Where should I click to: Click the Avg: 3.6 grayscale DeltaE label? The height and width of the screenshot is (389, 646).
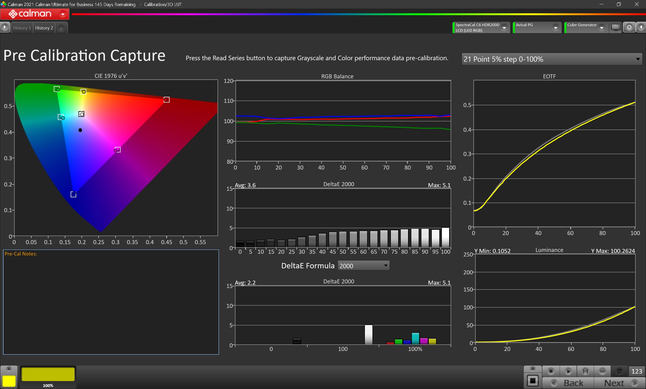[x=245, y=185]
